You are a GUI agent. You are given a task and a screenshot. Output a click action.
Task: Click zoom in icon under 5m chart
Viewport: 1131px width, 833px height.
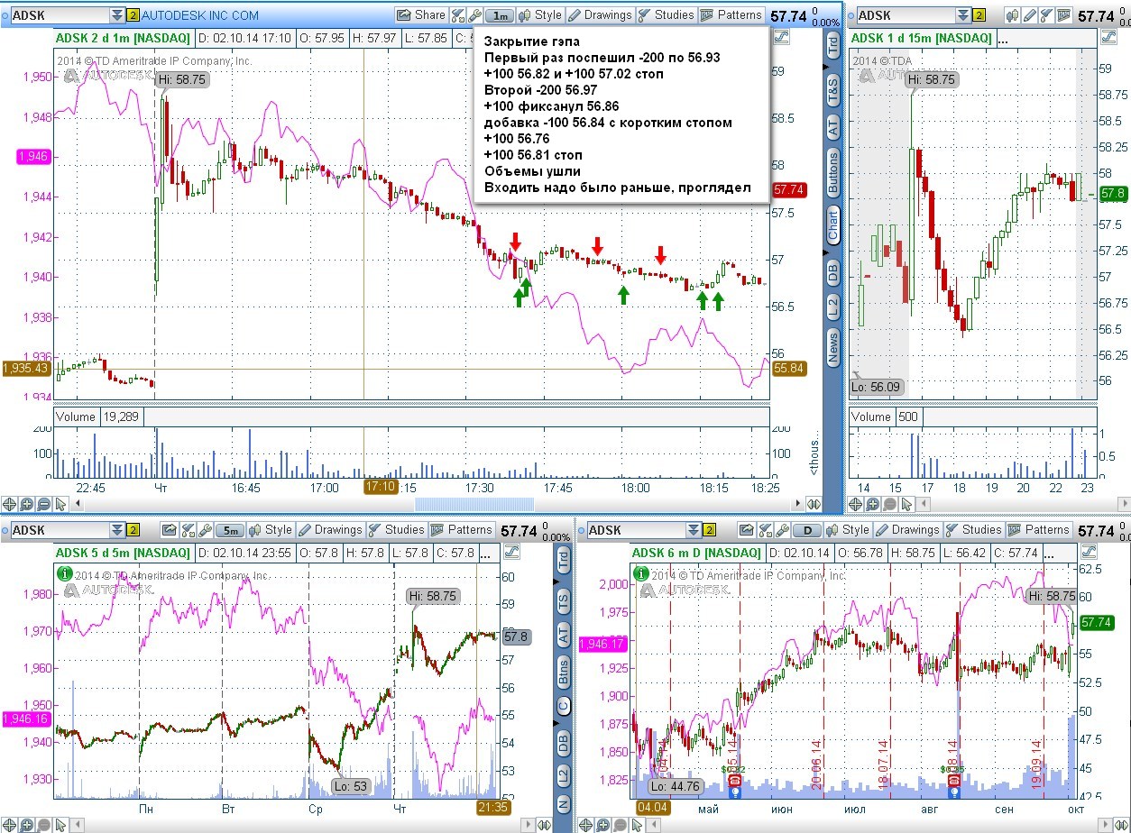(26, 824)
